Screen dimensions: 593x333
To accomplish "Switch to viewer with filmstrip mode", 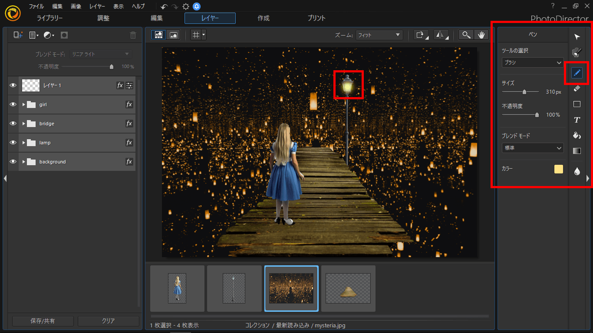I will 158,35.
